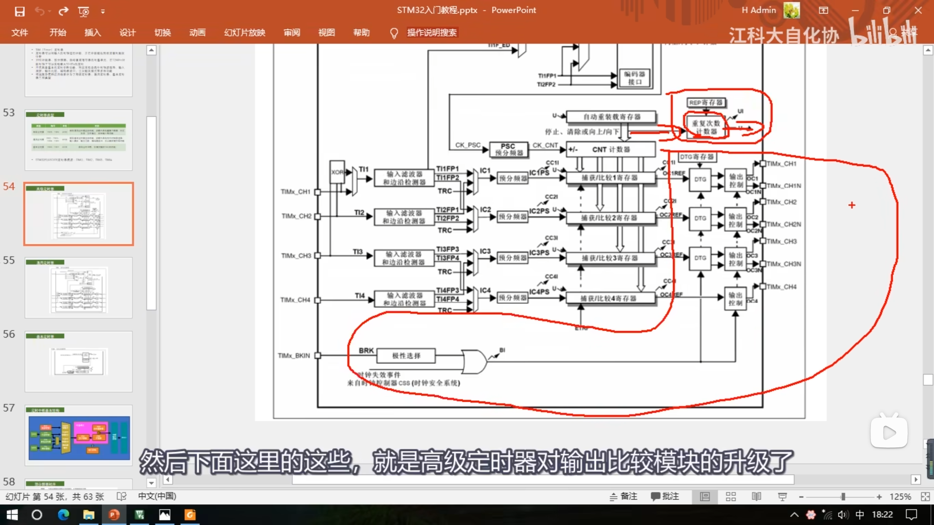This screenshot has height=525, width=934.
Task: Fit slide to current window icon
Action: (925, 497)
